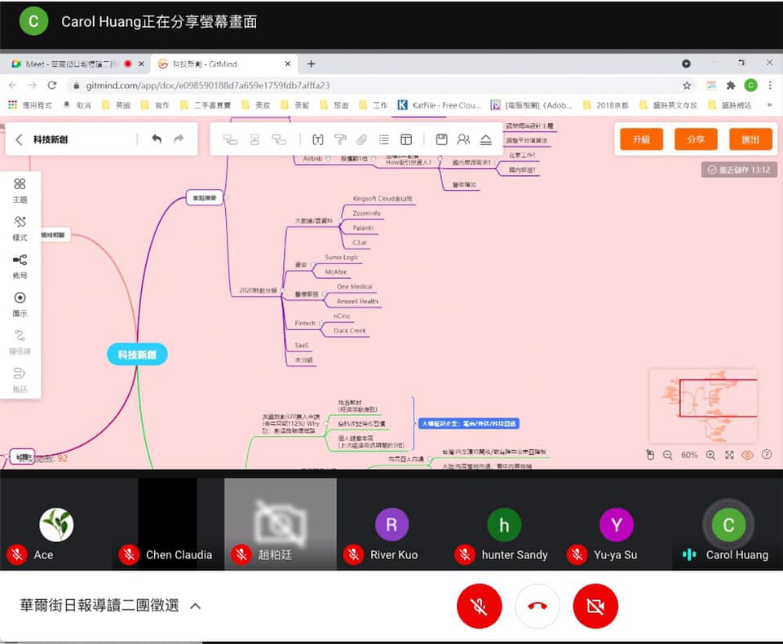The height and width of the screenshot is (644, 783).
Task: Collapse the 重點摘要 node branch
Action: [226, 198]
